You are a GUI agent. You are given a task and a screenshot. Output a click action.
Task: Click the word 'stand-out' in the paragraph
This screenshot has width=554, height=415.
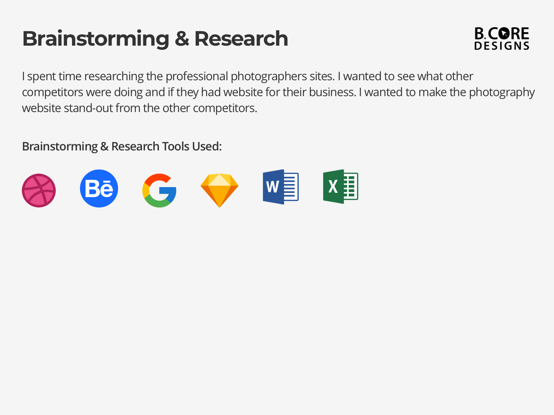coord(88,108)
